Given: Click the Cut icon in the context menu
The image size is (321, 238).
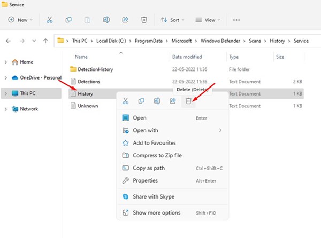Looking at the screenshot, I should click(x=126, y=101).
